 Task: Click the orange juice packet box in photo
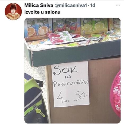point(38,29)
